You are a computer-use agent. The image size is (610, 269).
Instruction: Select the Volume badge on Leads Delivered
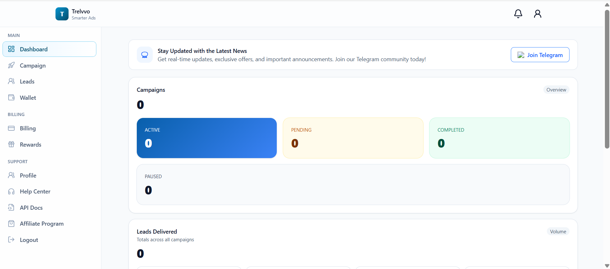(x=558, y=231)
